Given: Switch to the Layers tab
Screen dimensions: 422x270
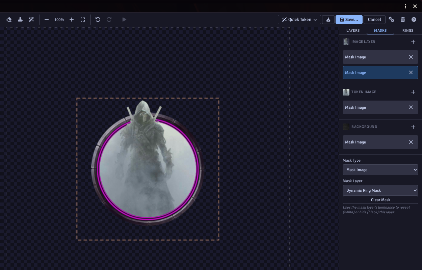Looking at the screenshot, I should (353, 31).
